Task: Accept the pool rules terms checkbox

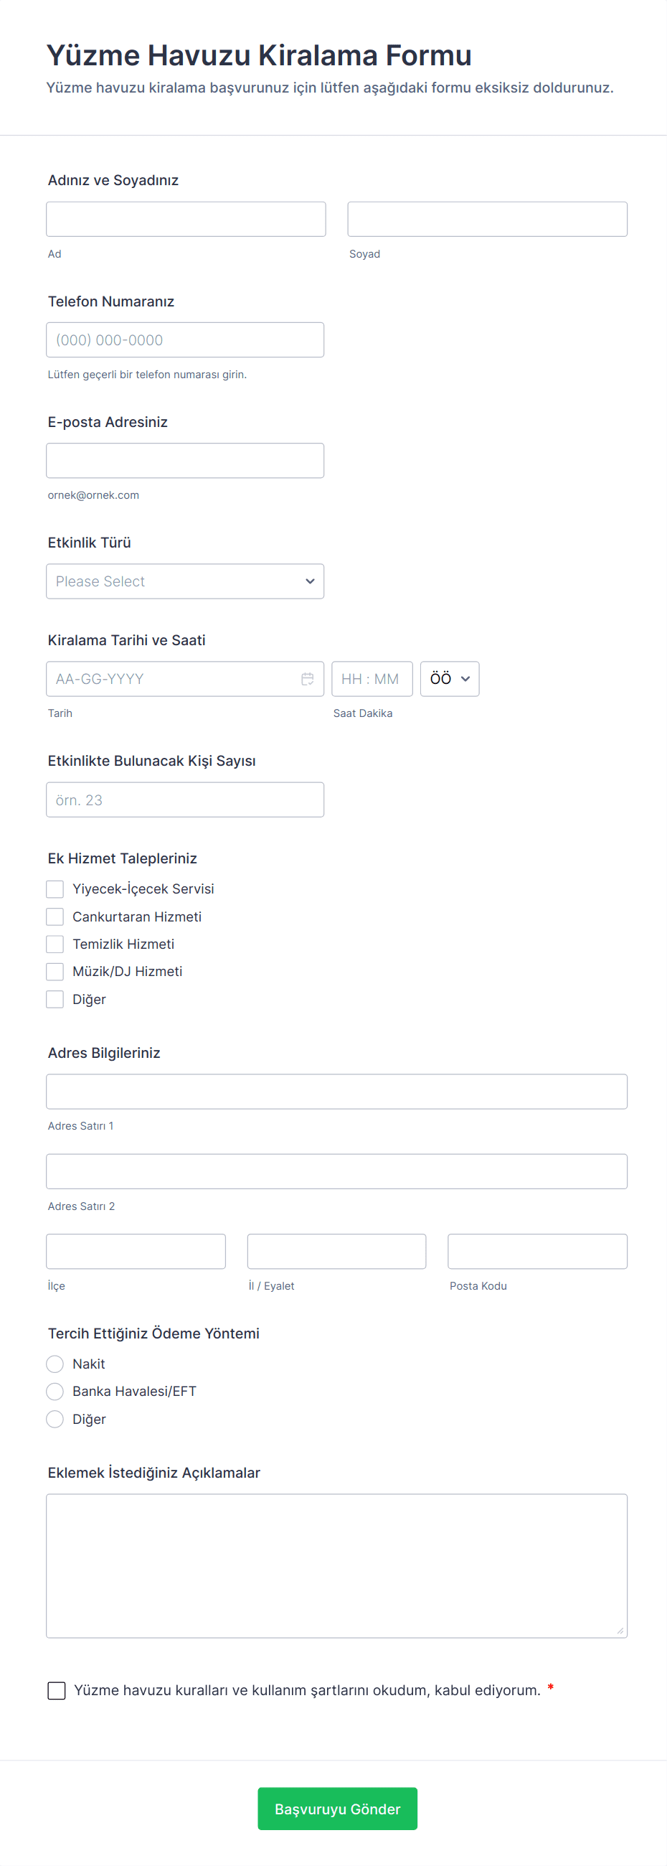Action: (57, 1690)
